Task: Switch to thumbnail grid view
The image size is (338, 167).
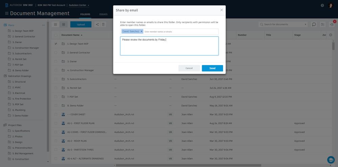Action: pos(55,24)
